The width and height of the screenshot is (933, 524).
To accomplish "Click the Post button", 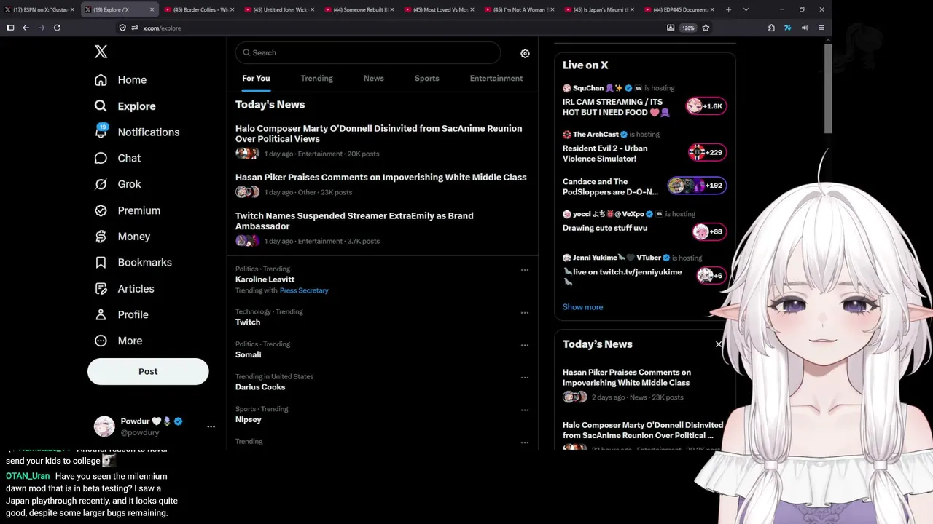I will click(148, 371).
